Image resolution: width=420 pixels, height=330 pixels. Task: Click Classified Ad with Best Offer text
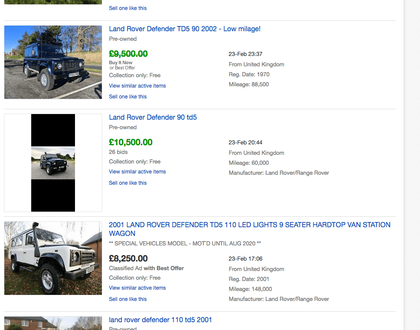tap(146, 268)
